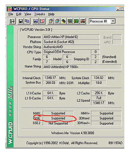
Task: Click the save floppy disk icon
Action: pos(21,21)
